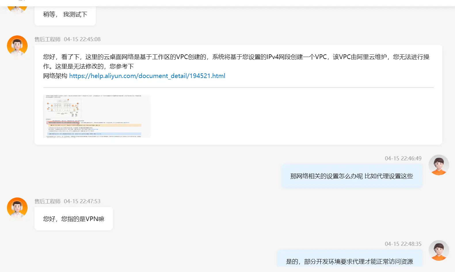Click the 04-15 22:46:49 timestamp

(403, 159)
